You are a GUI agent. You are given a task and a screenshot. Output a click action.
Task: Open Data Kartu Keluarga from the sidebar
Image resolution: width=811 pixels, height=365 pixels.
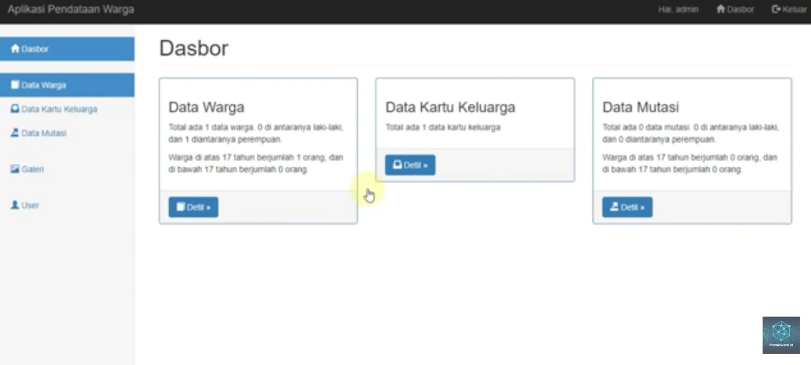pos(58,109)
